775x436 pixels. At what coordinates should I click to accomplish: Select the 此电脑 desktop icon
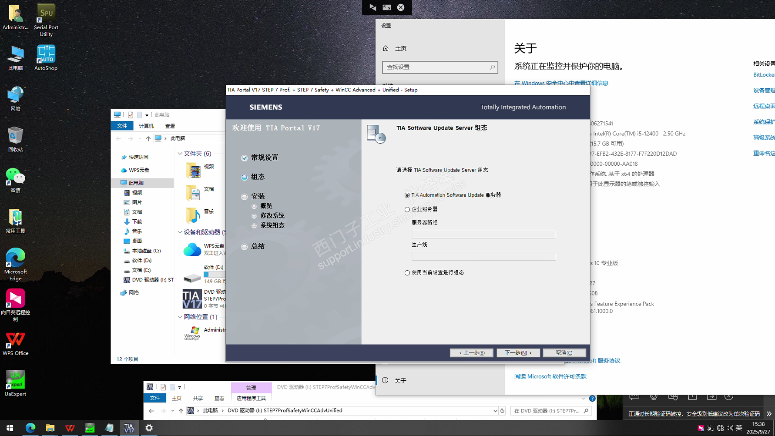[x=15, y=57]
